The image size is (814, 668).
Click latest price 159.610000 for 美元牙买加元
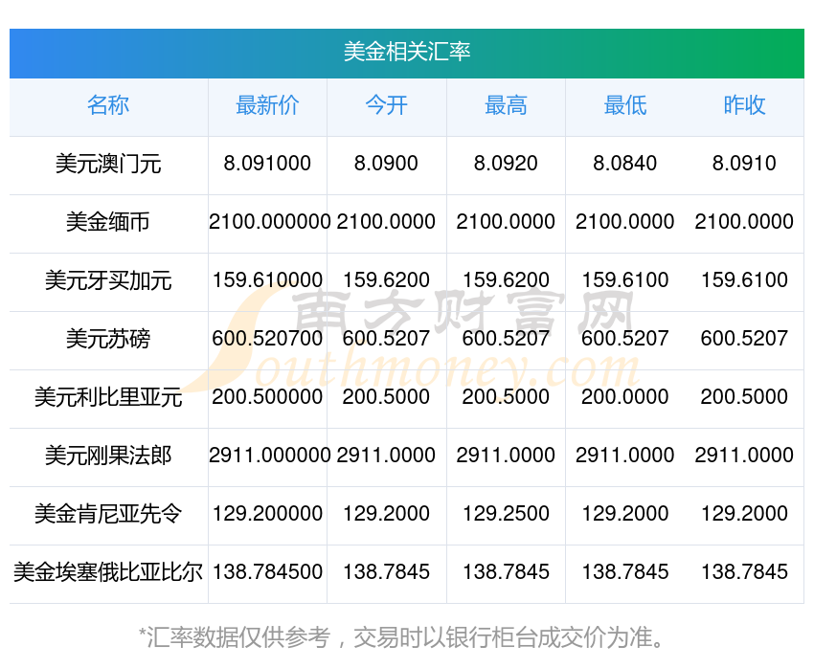tap(267, 280)
